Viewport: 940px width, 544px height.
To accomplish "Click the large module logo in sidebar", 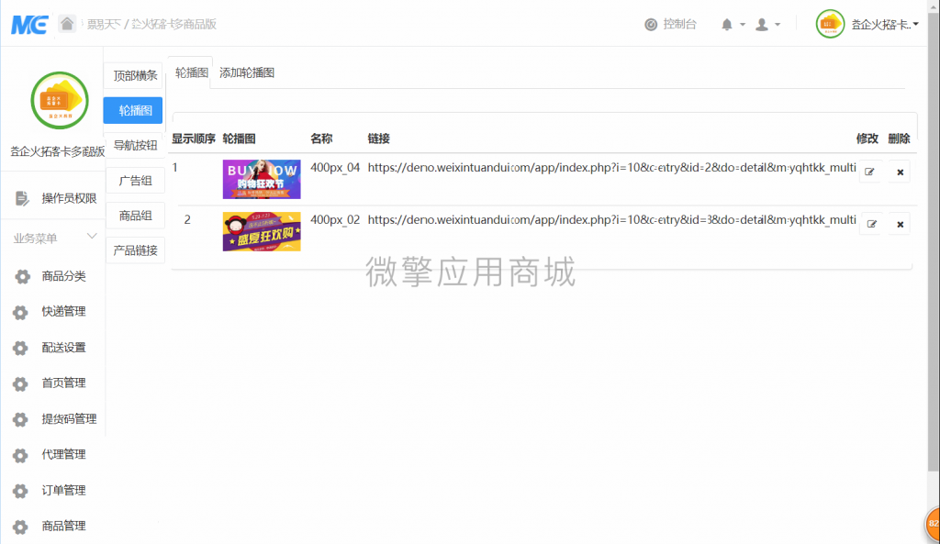I will coord(60,101).
